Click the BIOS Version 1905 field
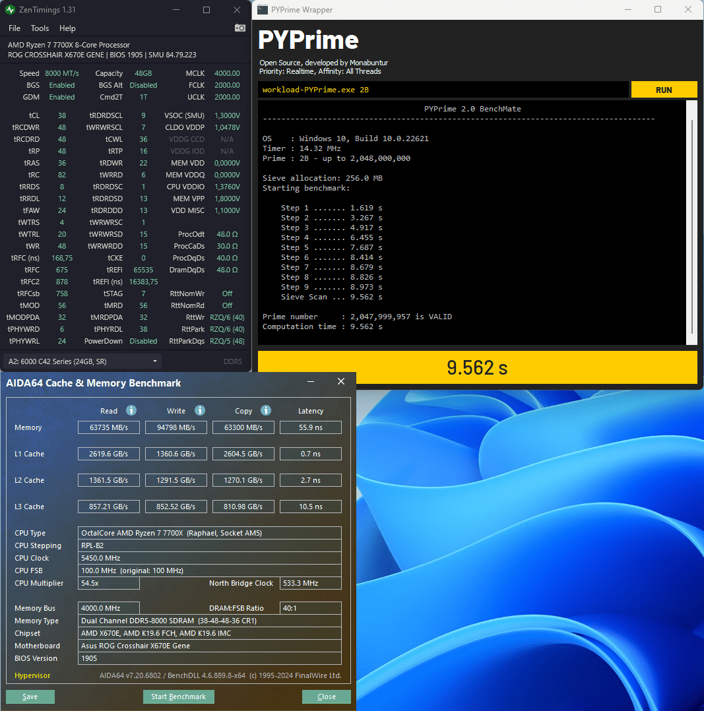704x711 pixels. pos(210,658)
